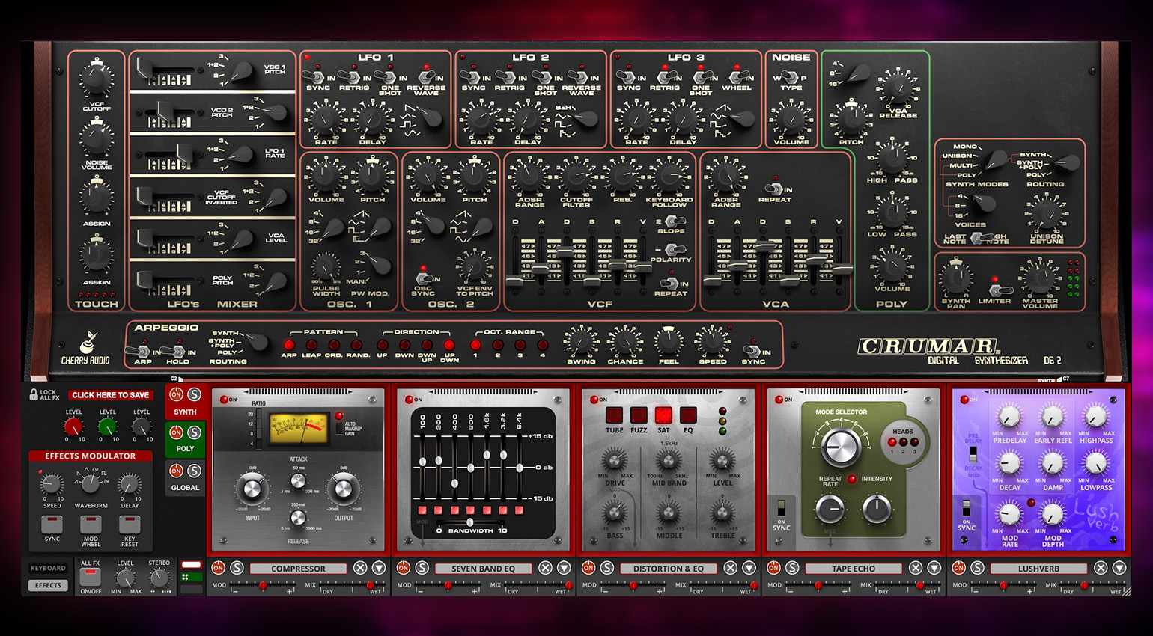This screenshot has width=1153, height=636.
Task: Remove the Distortion & EQ effect
Action: point(730,568)
